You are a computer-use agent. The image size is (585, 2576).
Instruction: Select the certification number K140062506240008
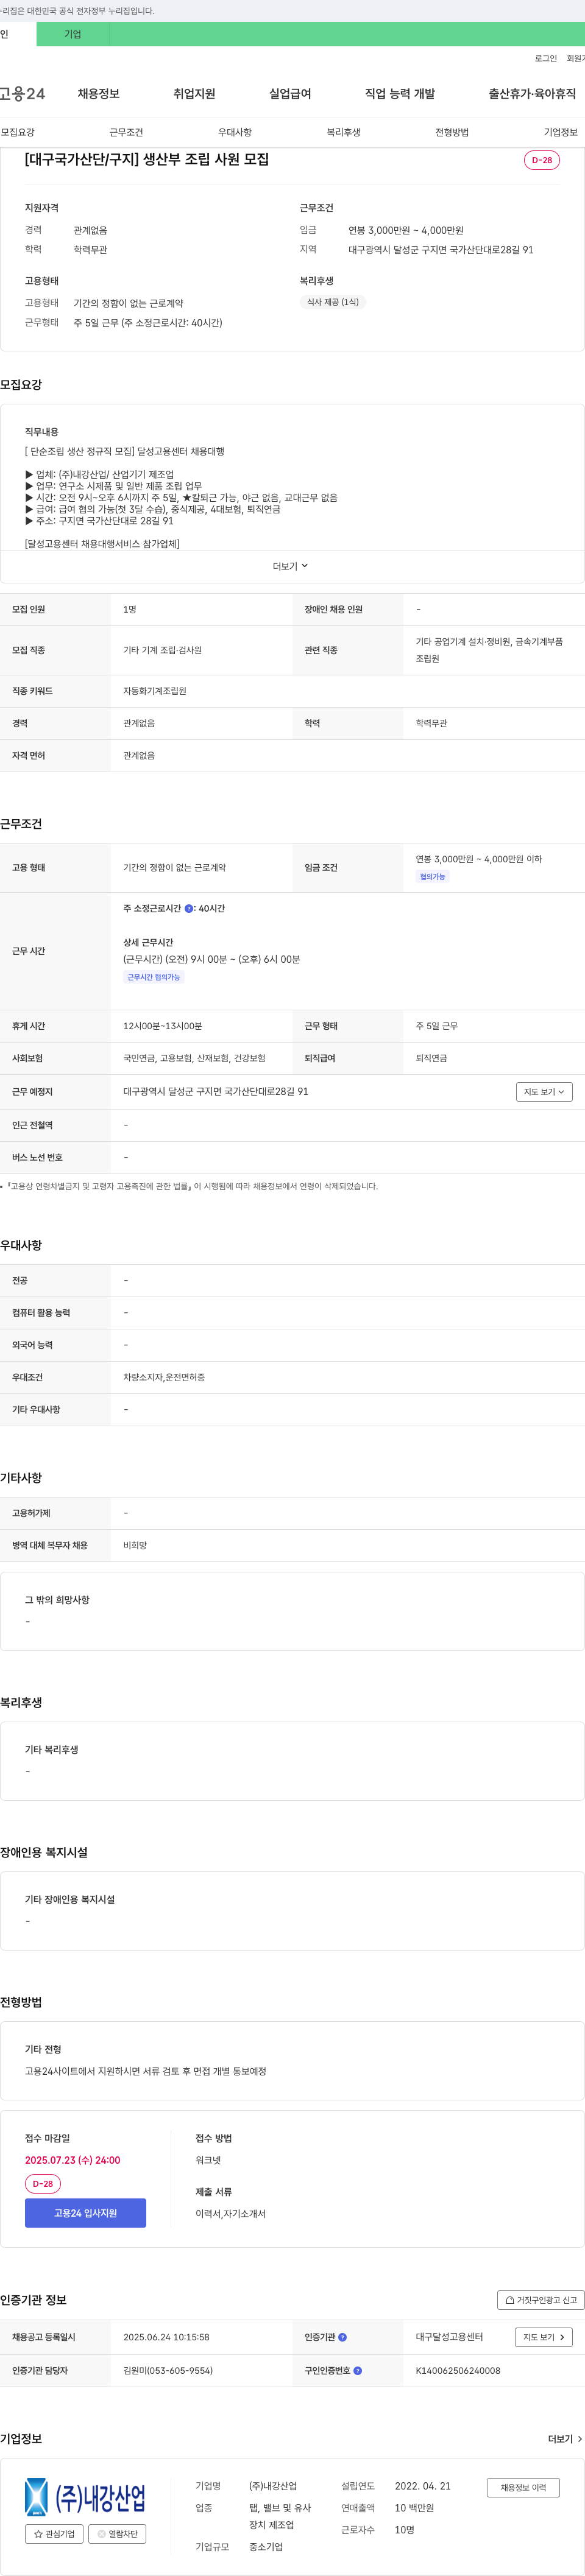click(x=458, y=2370)
